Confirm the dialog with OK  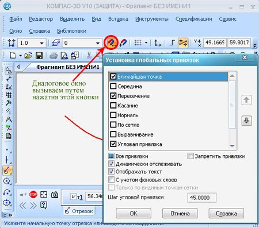click(134, 213)
